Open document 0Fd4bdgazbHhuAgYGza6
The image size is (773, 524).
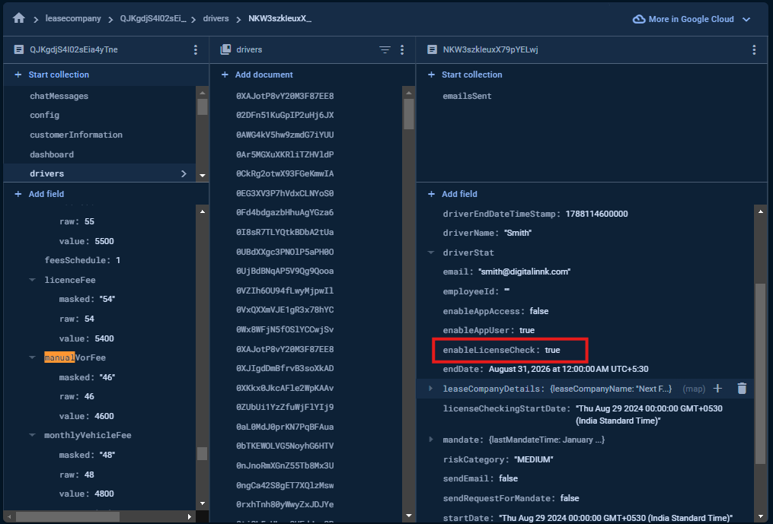(x=285, y=212)
